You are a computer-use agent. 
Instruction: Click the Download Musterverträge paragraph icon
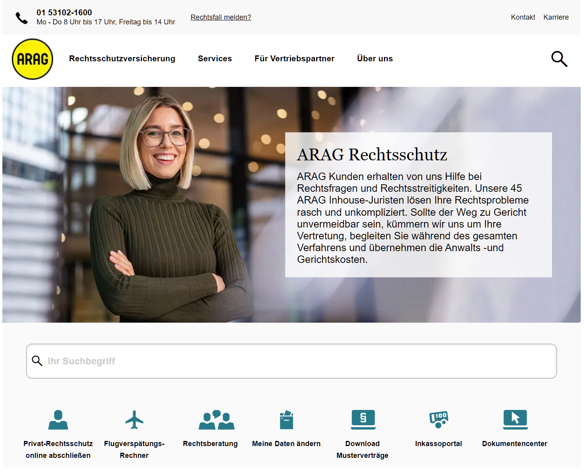pos(363,419)
